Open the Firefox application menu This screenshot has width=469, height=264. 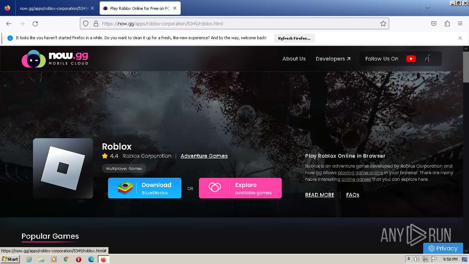[x=460, y=23]
